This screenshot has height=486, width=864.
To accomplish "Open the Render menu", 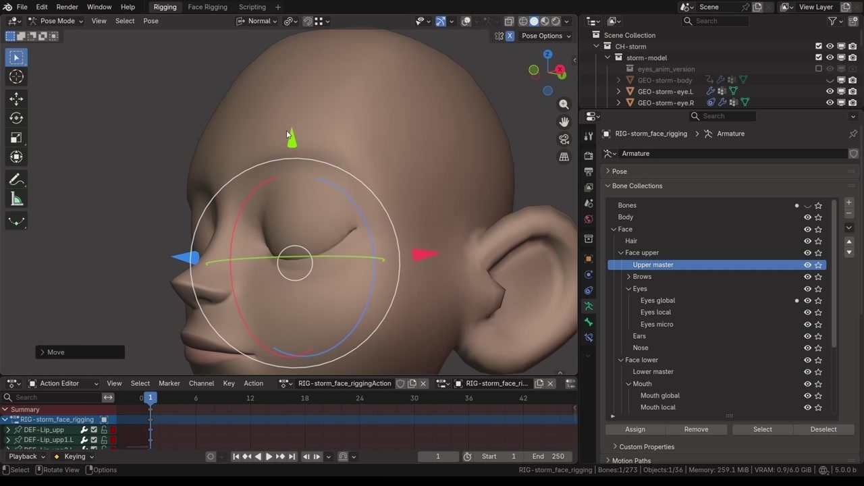I will [67, 7].
